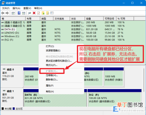Click the 磁盘 0 disk label panel

point(12,77)
